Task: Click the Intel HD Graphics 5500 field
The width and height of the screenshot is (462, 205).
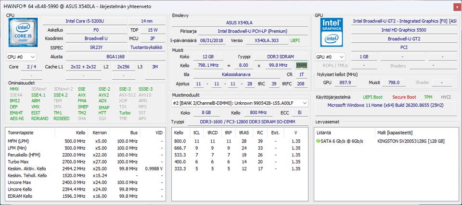Action: point(404,30)
